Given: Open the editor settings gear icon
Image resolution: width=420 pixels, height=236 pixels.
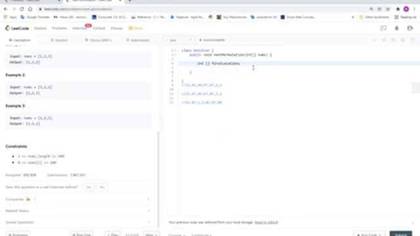Looking at the screenshot, I should pos(403,40).
